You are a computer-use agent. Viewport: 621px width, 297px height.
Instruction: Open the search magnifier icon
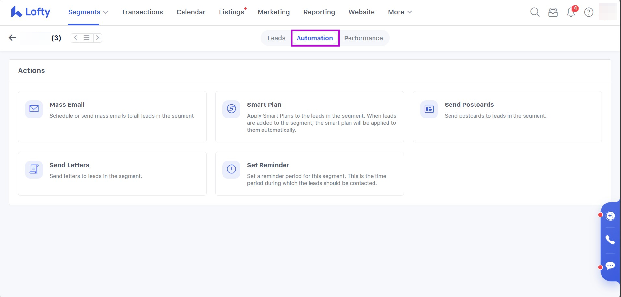pyautogui.click(x=535, y=12)
